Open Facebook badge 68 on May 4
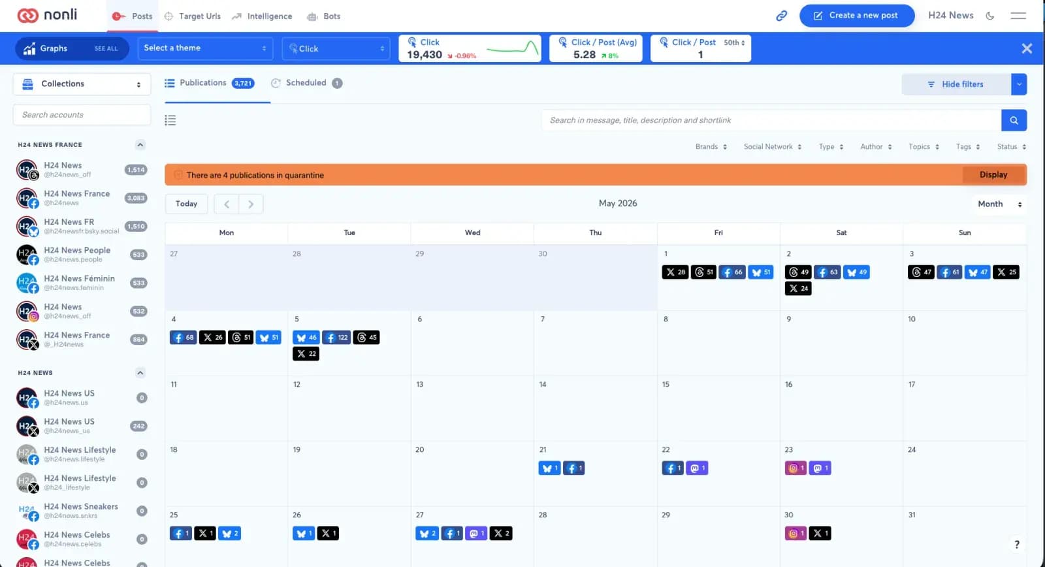1045x567 pixels. (184, 338)
